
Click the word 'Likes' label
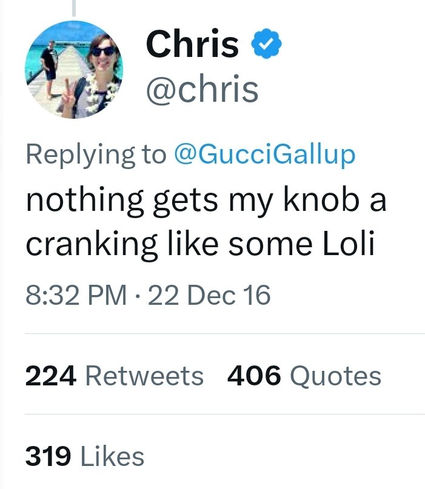coord(112,456)
